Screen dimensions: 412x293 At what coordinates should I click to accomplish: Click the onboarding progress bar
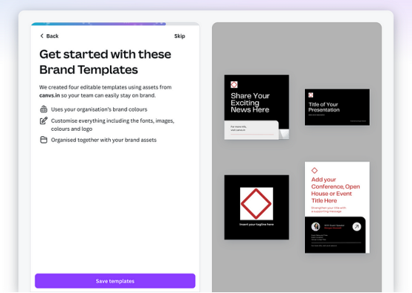pyautogui.click(x=115, y=24)
